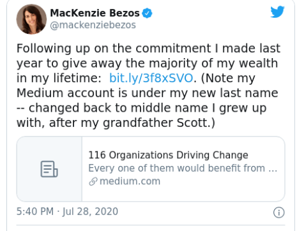The height and width of the screenshot is (231, 297).
Task: Click the medium.com domain text
Action: 130,181
